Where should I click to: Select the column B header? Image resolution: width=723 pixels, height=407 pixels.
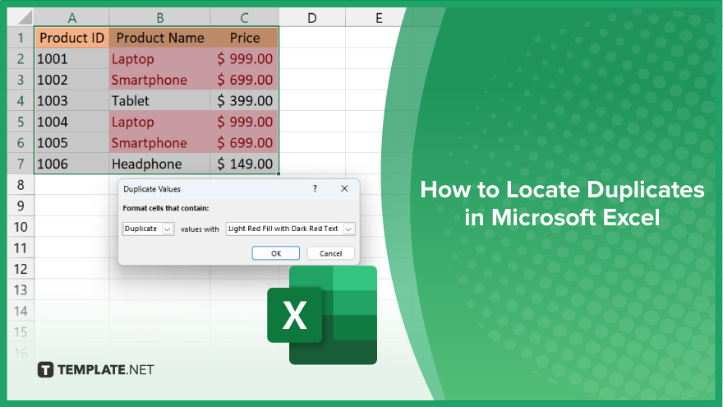[x=160, y=18]
